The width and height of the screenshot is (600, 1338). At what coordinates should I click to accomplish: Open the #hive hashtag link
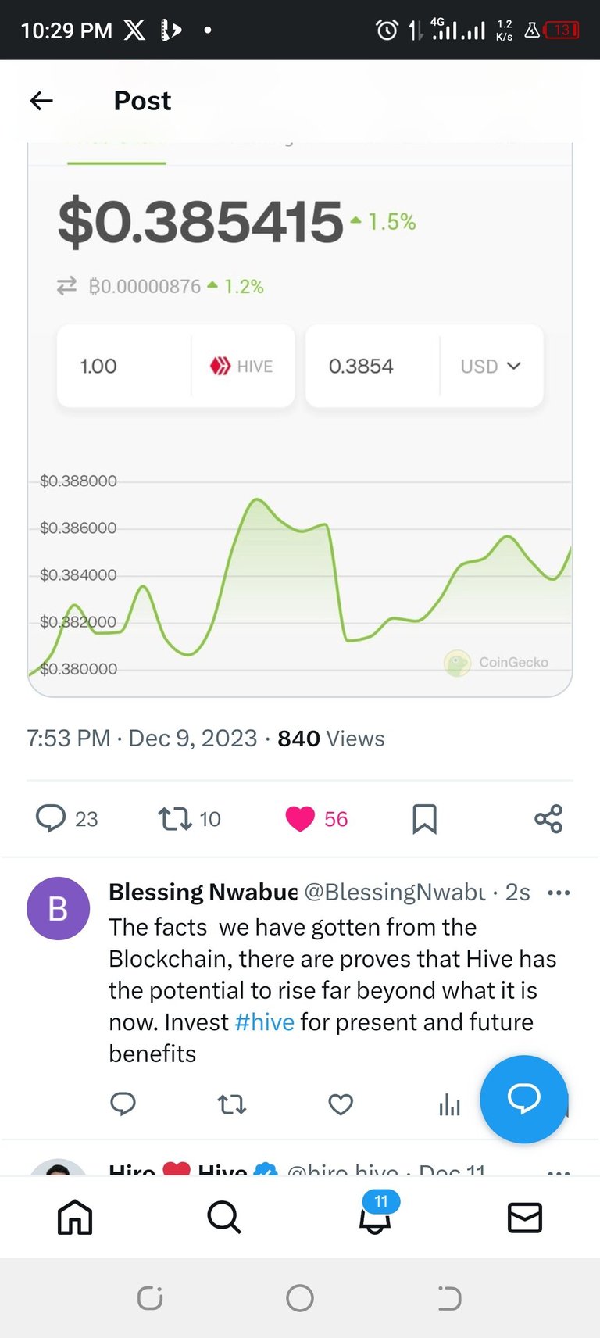[264, 1022]
